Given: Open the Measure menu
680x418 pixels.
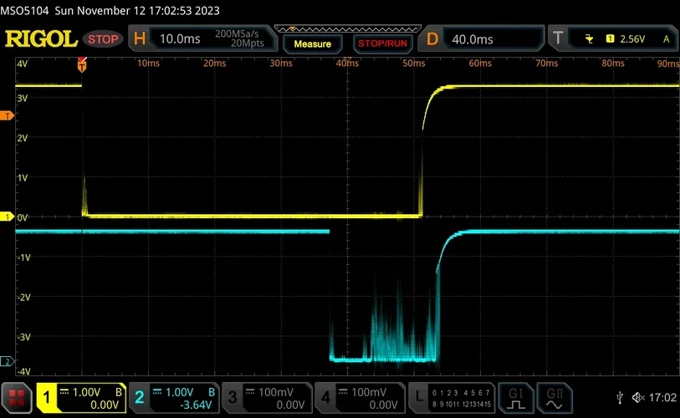Looking at the screenshot, I should pos(312,43).
